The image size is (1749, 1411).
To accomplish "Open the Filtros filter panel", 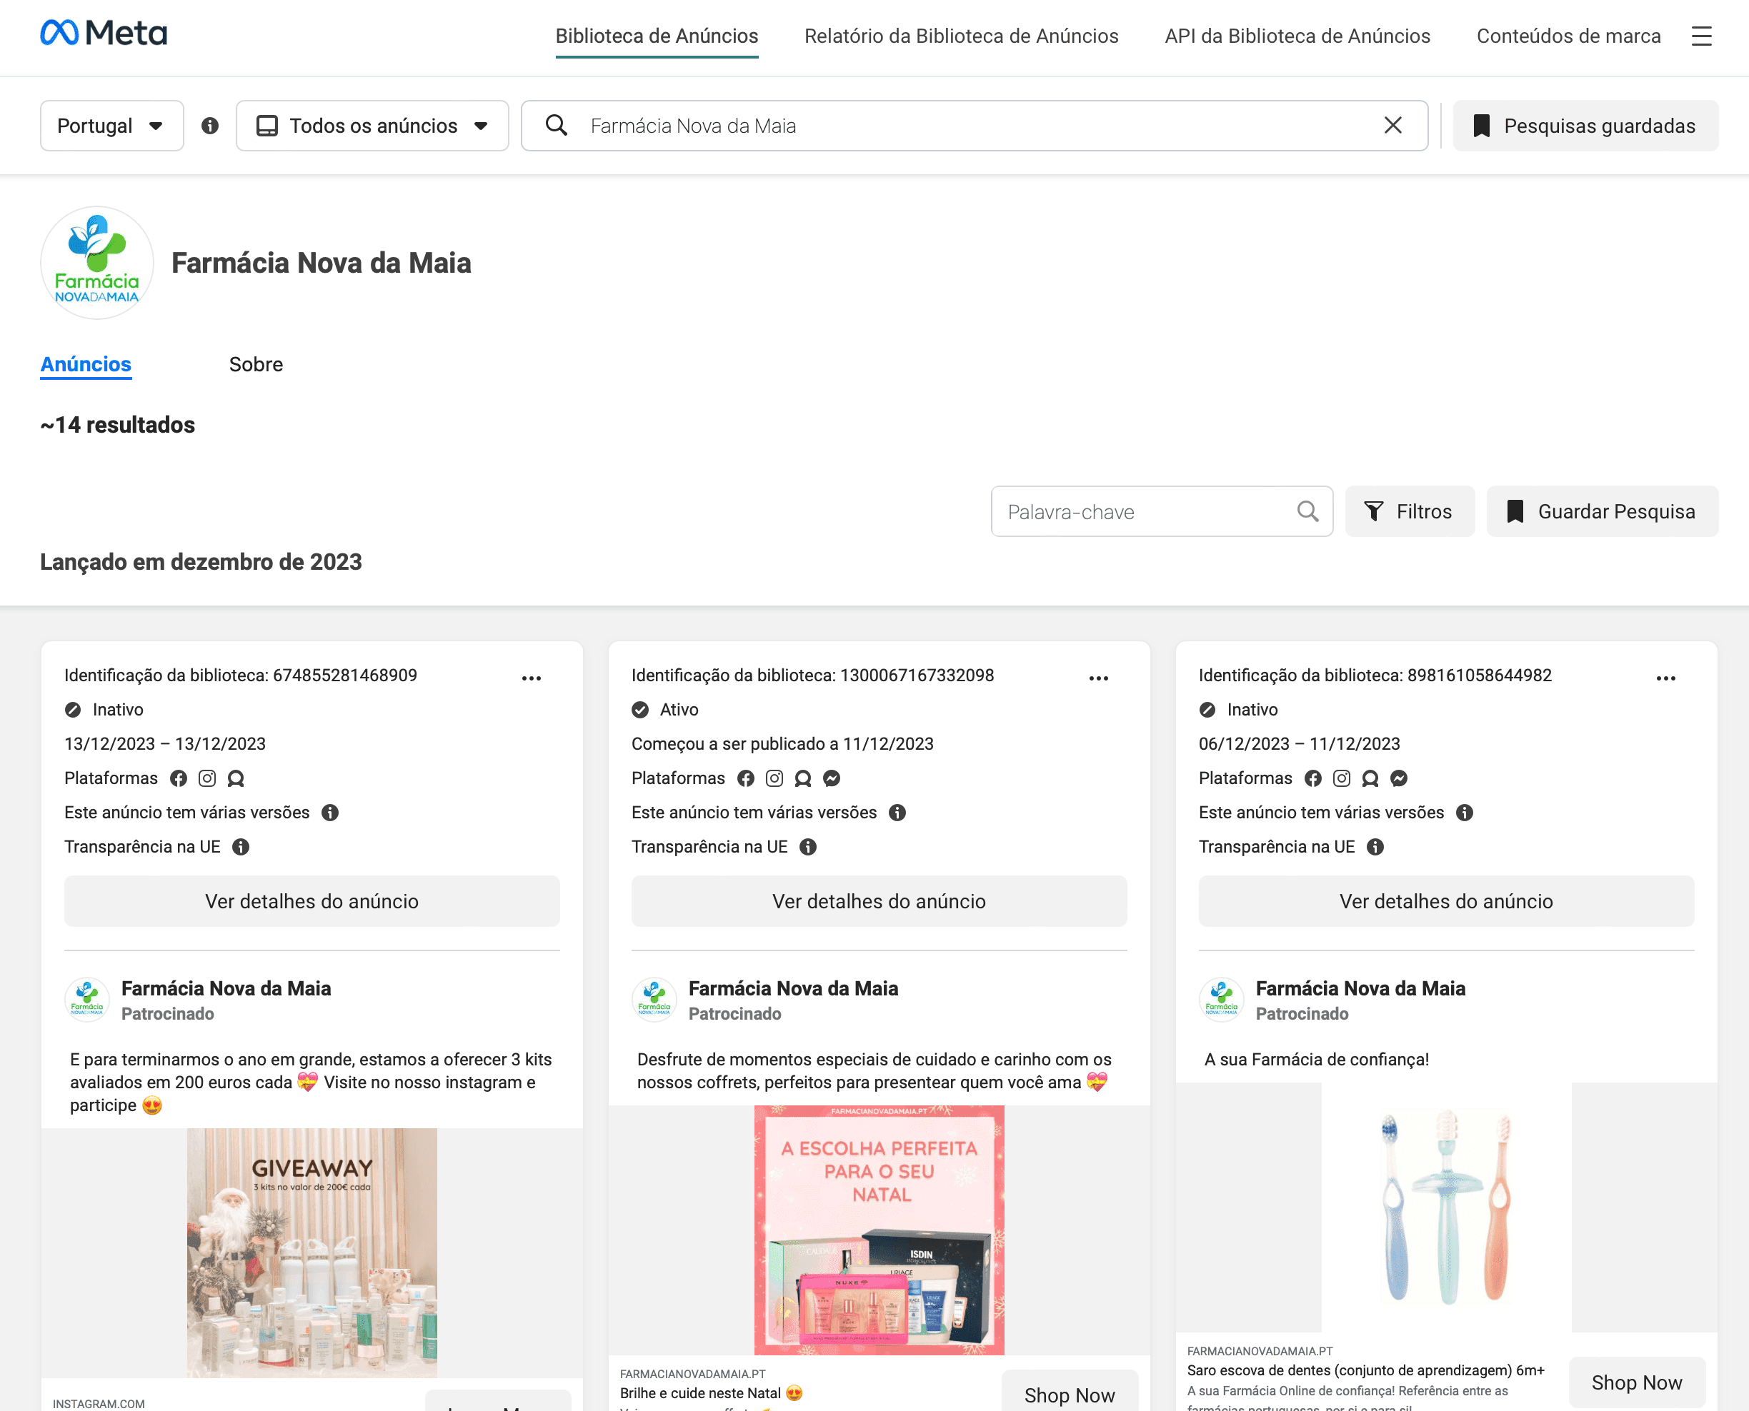I will click(1409, 511).
